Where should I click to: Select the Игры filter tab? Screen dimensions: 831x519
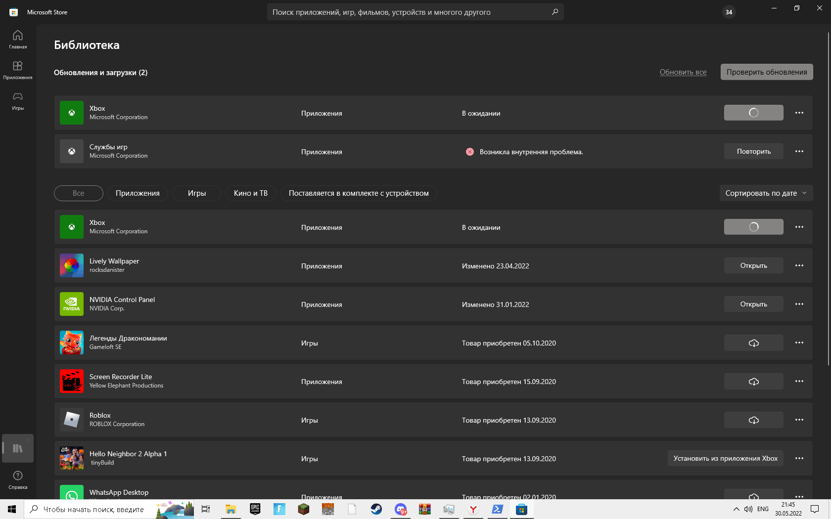(197, 193)
